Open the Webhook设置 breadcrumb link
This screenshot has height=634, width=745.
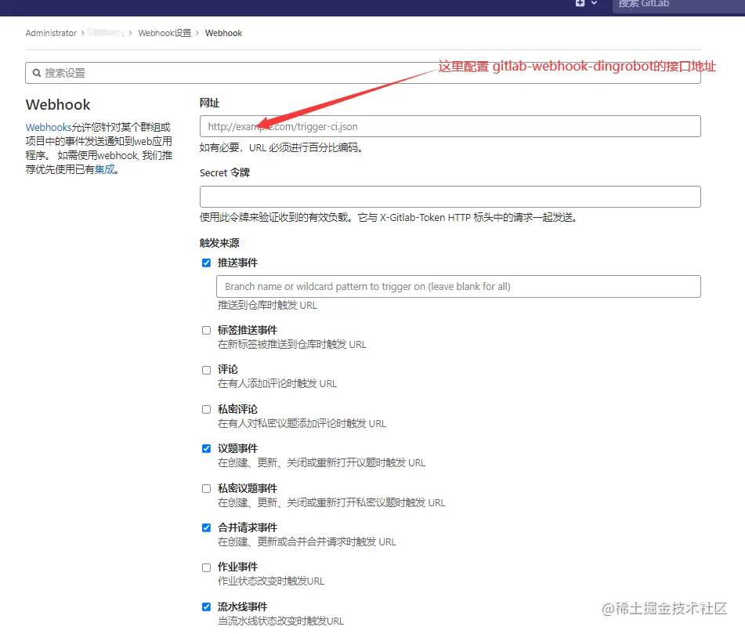click(x=165, y=33)
